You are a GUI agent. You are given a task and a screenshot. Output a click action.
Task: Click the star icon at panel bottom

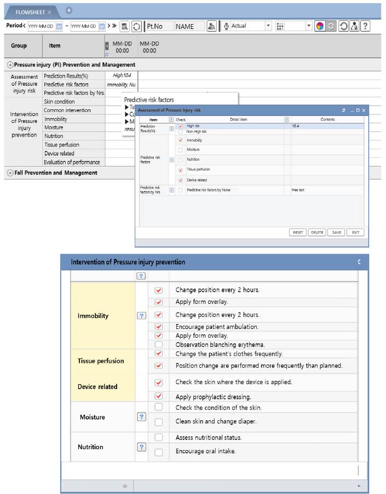click(x=125, y=486)
